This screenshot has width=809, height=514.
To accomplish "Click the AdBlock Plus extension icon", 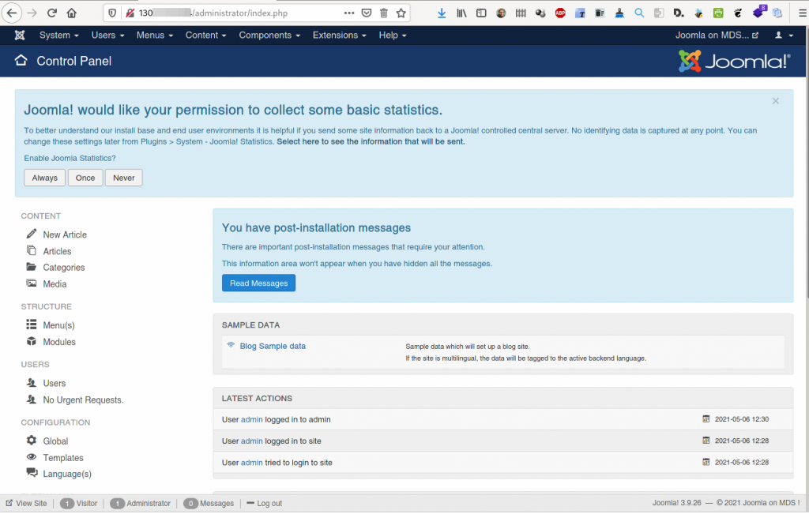I will click(560, 13).
